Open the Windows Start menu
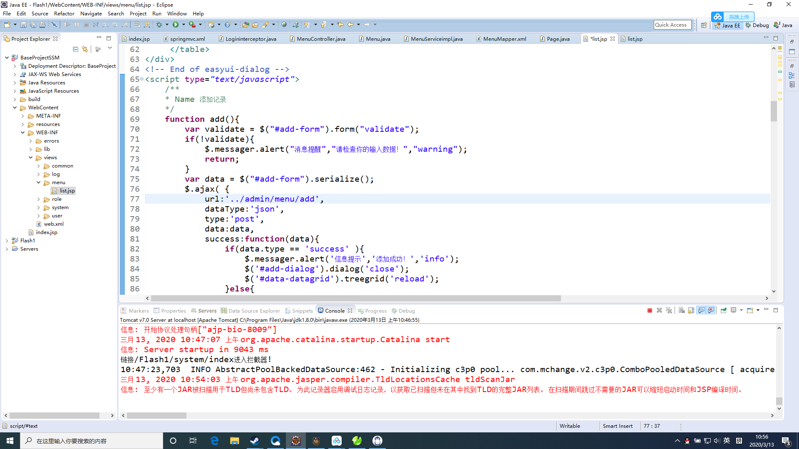 [10, 441]
